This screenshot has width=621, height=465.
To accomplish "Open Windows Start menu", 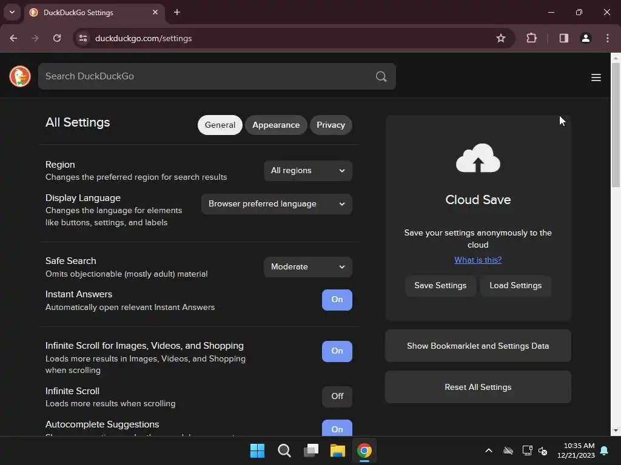I will click(x=257, y=450).
